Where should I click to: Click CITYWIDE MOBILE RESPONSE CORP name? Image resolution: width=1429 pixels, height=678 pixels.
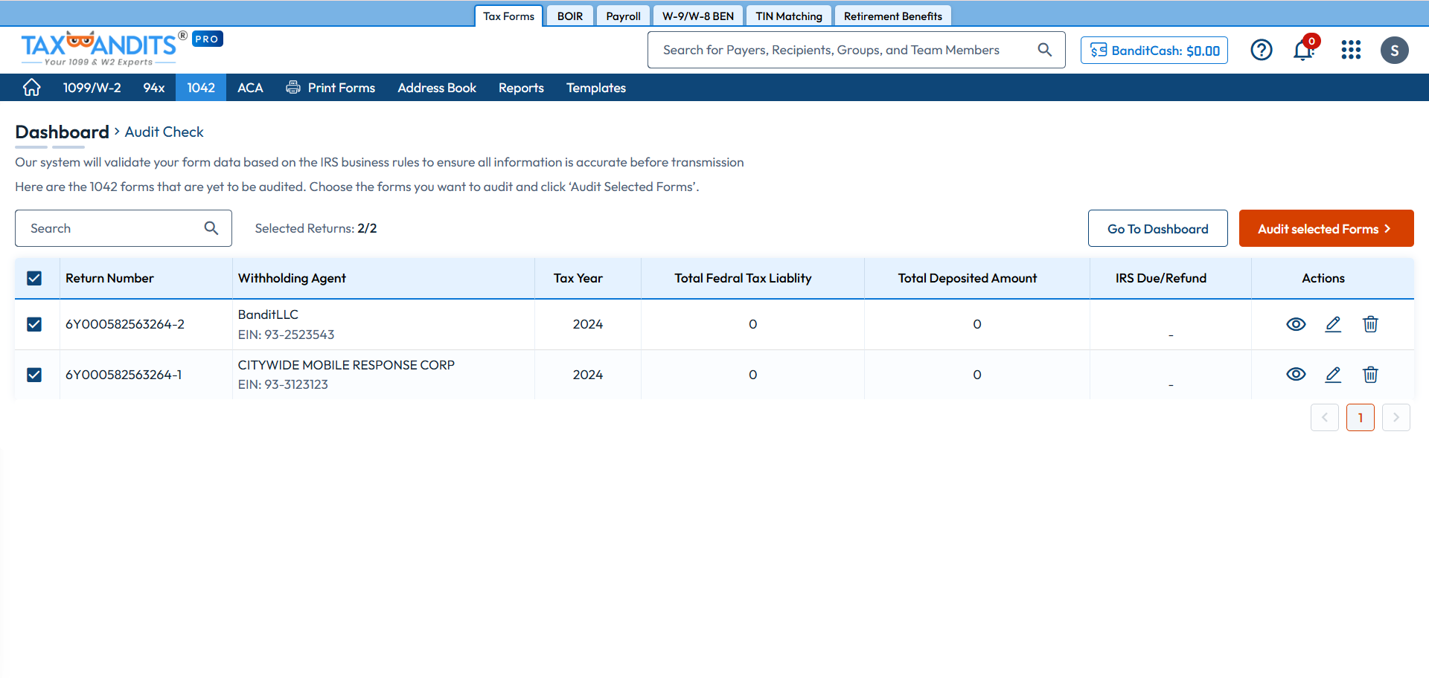[x=346, y=365]
